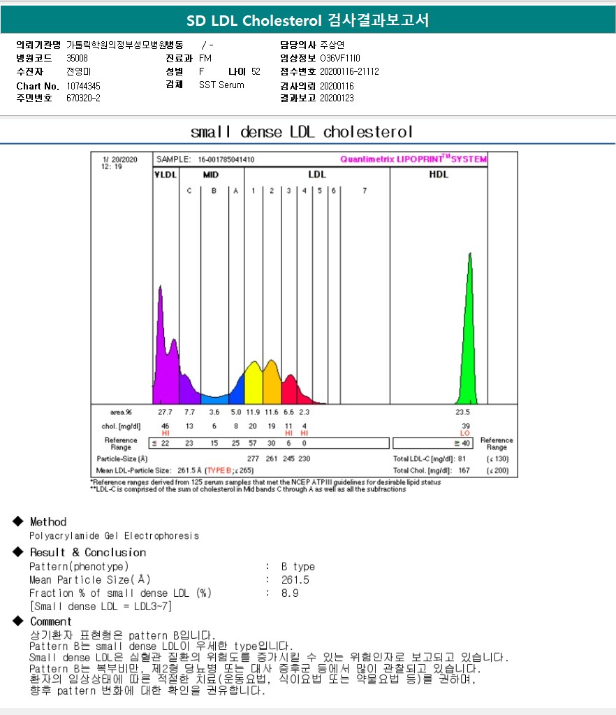Viewport: 616px width, 715px height.
Task: Click the tall purple VLDL peak
Action: click(x=161, y=347)
